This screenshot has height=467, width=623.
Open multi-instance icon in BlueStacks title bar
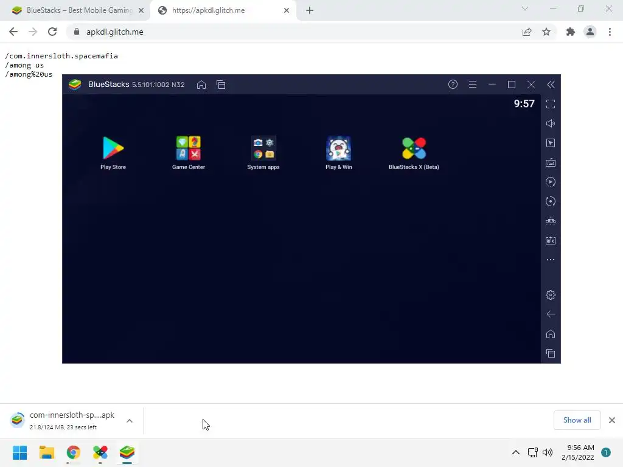coord(221,85)
